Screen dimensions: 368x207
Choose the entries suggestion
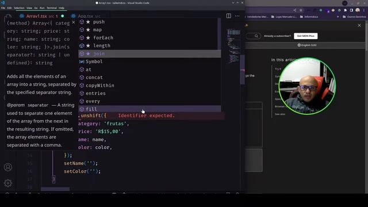149,93
